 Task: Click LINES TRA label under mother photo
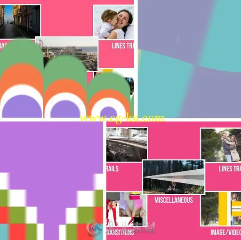click(123, 46)
